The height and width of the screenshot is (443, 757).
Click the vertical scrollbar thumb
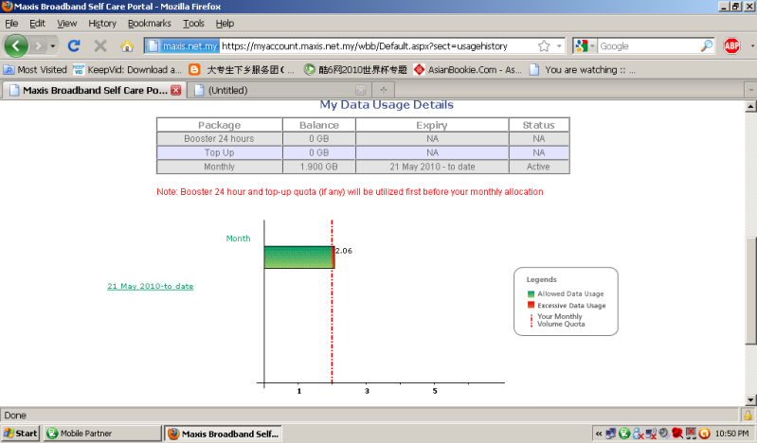pyautogui.click(x=750, y=291)
